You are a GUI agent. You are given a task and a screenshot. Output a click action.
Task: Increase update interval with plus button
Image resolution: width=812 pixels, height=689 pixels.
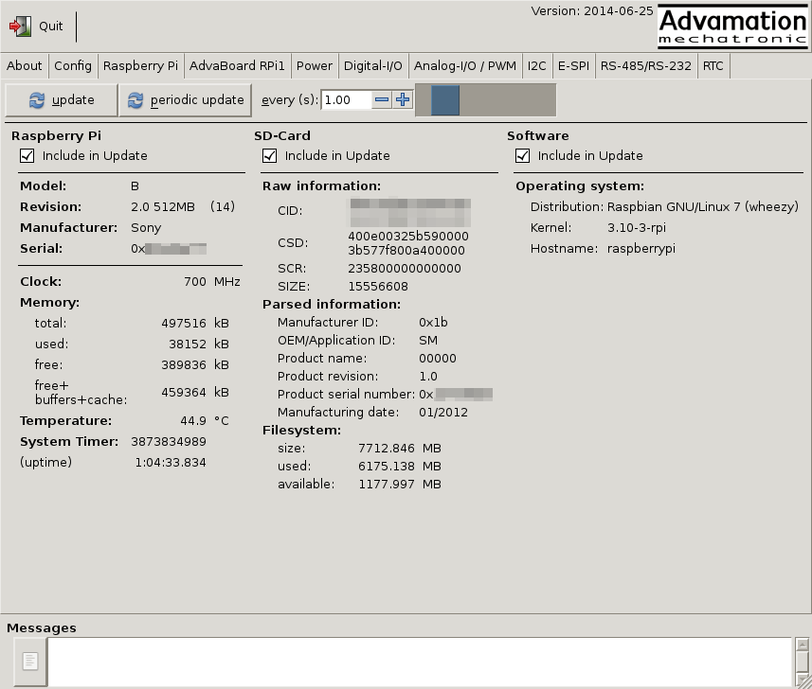[403, 99]
